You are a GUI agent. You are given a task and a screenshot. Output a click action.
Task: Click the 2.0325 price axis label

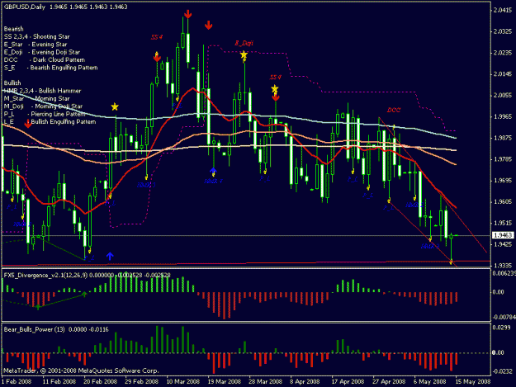(x=503, y=31)
